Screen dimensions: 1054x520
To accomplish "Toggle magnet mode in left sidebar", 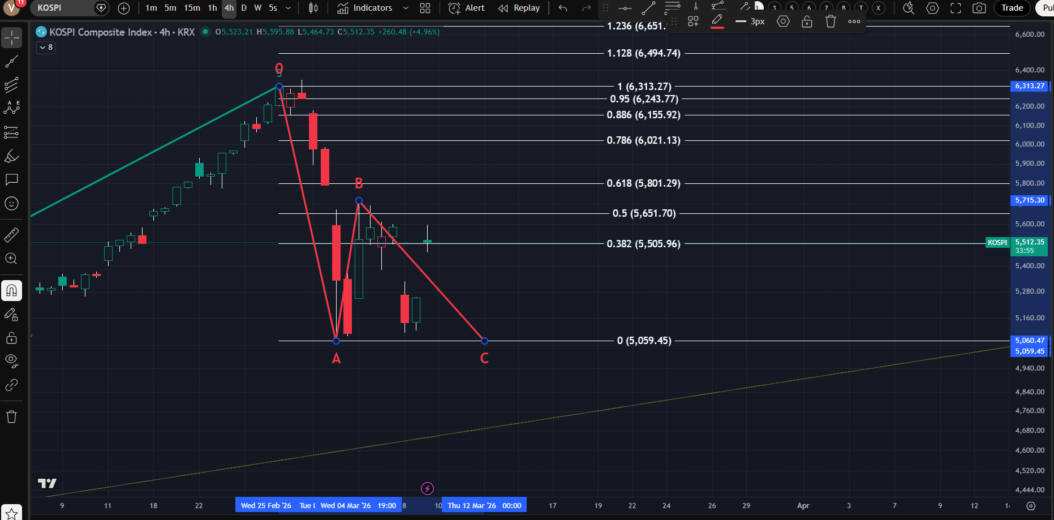I will point(11,291).
